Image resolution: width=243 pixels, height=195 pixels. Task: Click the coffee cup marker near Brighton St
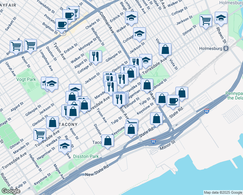click(61, 25)
